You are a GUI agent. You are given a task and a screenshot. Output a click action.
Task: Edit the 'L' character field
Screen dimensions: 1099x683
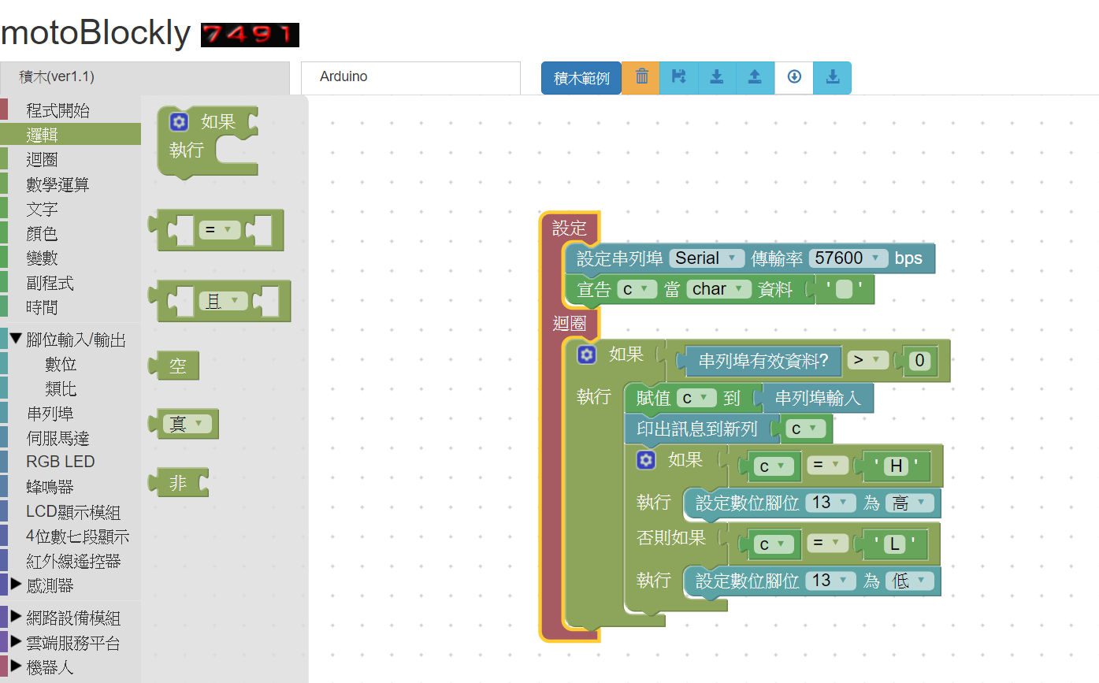tap(895, 544)
